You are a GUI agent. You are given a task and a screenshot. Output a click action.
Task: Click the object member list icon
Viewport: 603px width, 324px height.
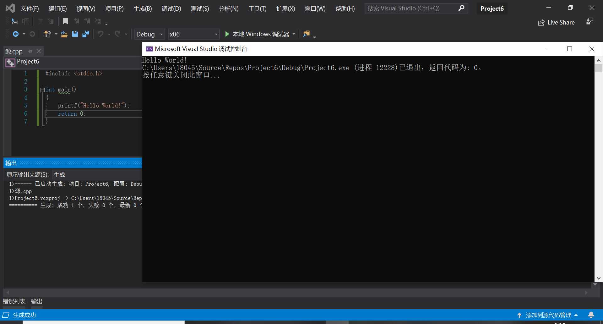coord(15,21)
